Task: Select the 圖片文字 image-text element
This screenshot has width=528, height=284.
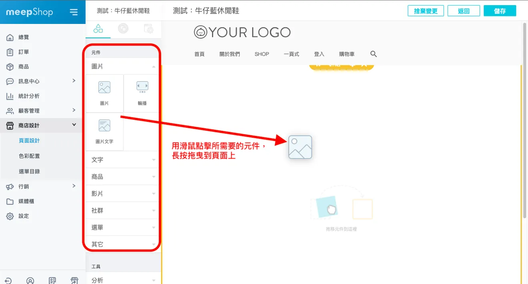Action: click(104, 132)
